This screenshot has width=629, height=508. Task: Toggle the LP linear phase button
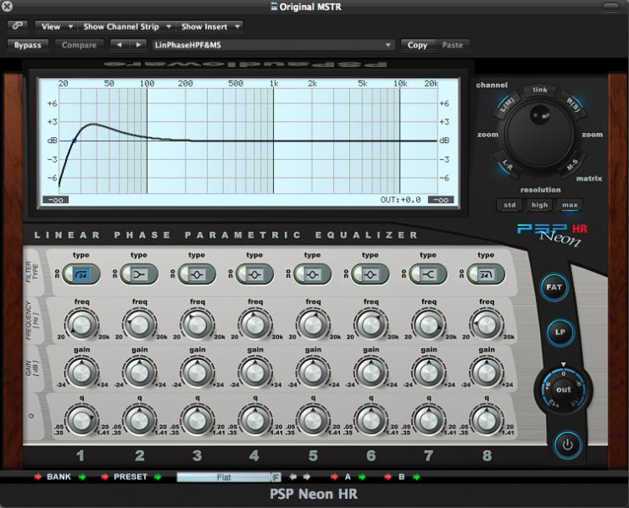[560, 332]
